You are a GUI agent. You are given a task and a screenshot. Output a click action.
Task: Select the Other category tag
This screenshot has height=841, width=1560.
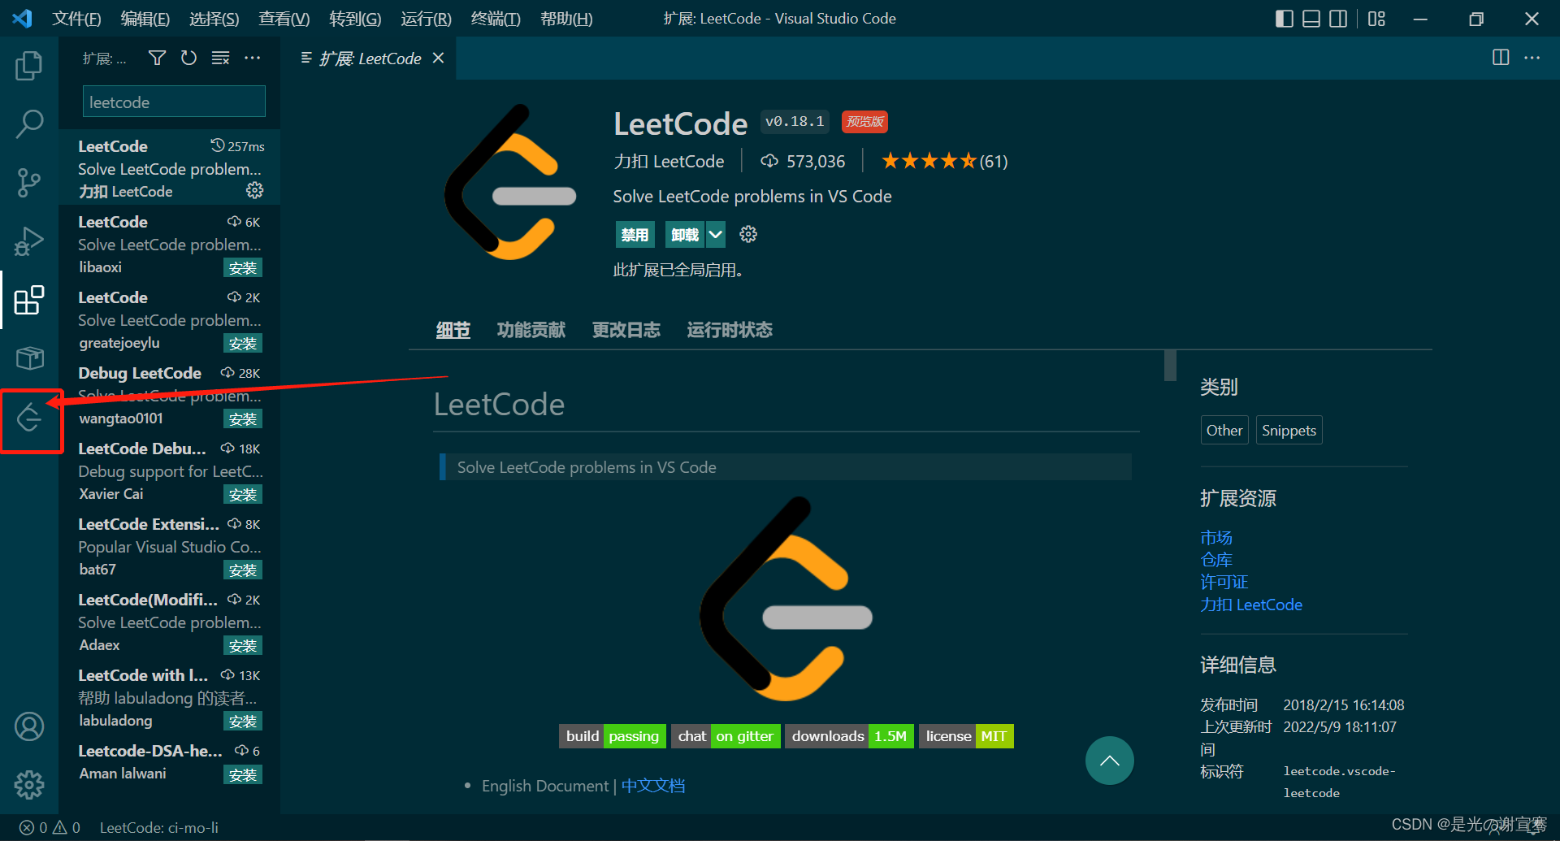click(1224, 430)
